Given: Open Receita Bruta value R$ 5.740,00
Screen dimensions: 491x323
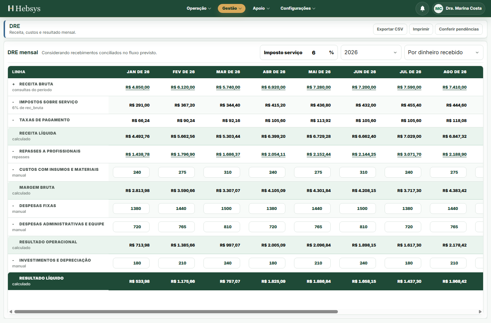Looking at the screenshot, I should 228,87.
